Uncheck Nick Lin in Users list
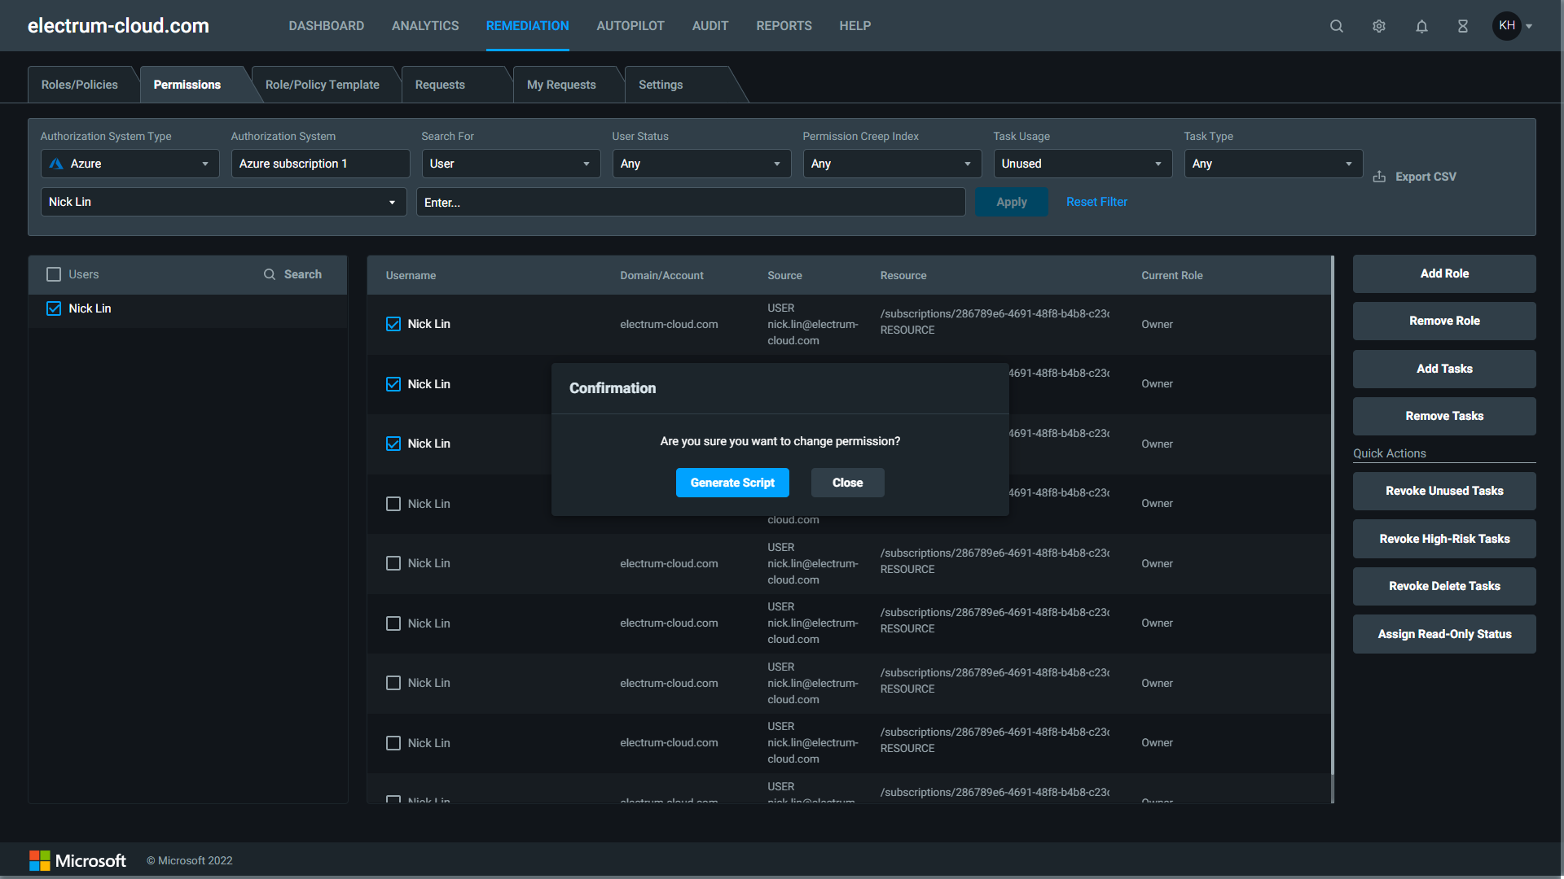The width and height of the screenshot is (1564, 879). pos(54,308)
